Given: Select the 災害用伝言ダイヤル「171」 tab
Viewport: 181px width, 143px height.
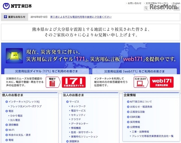Looking at the screenshot, I should [46, 71].
